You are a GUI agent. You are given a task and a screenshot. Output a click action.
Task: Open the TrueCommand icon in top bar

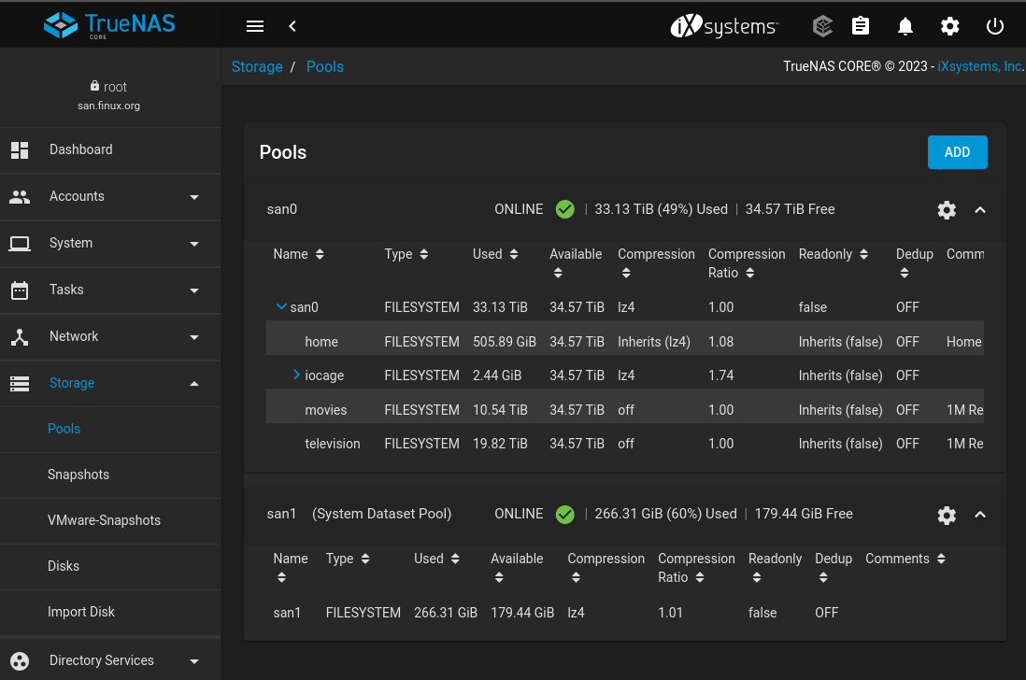(822, 26)
